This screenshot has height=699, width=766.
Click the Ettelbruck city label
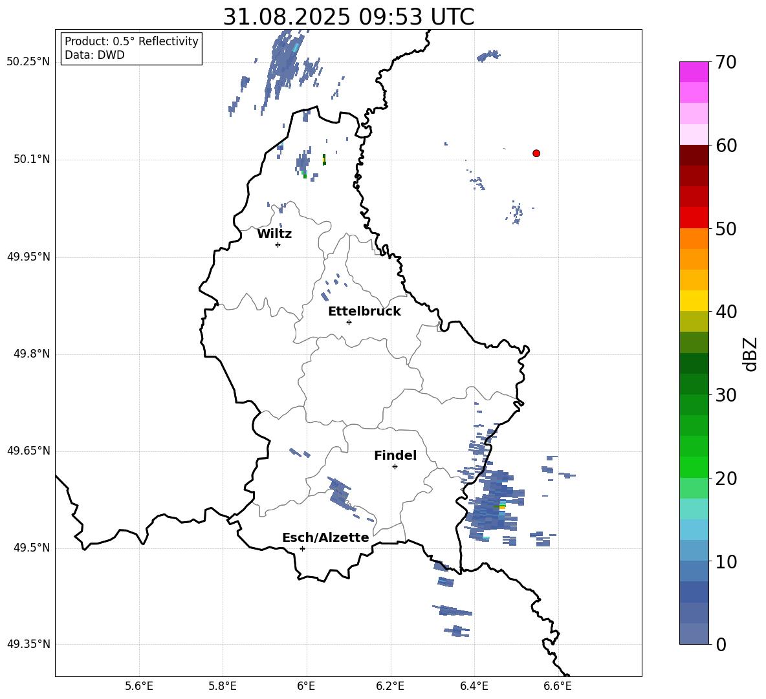(364, 312)
